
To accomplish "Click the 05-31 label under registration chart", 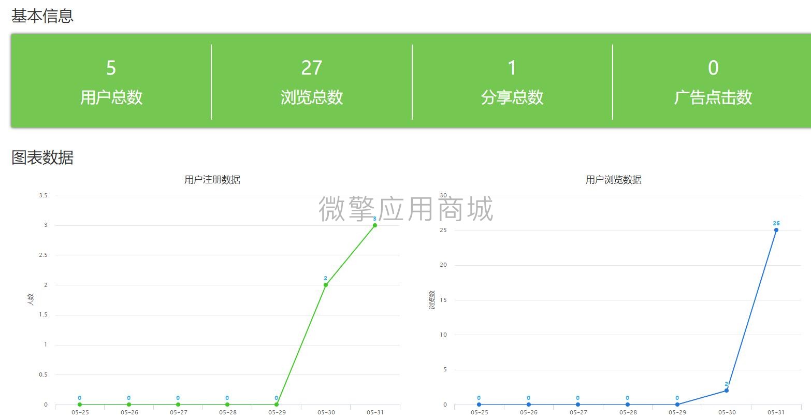I will tap(375, 413).
